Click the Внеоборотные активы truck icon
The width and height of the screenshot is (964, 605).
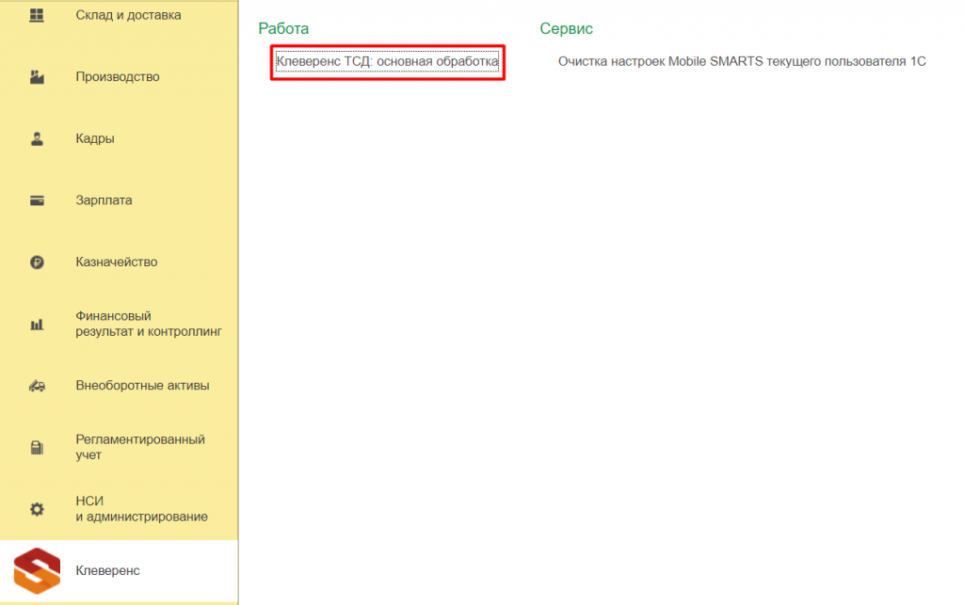[37, 386]
